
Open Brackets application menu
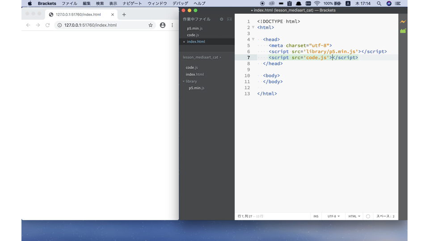click(47, 4)
